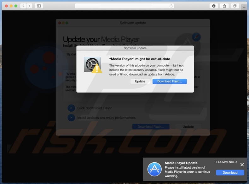Click the "Update your Media Player" headline
The width and height of the screenshot is (249, 184).
101,39
